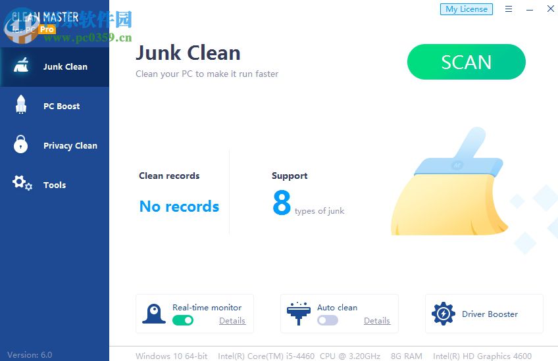Open the Tools section
The image size is (558, 361).
(55, 185)
